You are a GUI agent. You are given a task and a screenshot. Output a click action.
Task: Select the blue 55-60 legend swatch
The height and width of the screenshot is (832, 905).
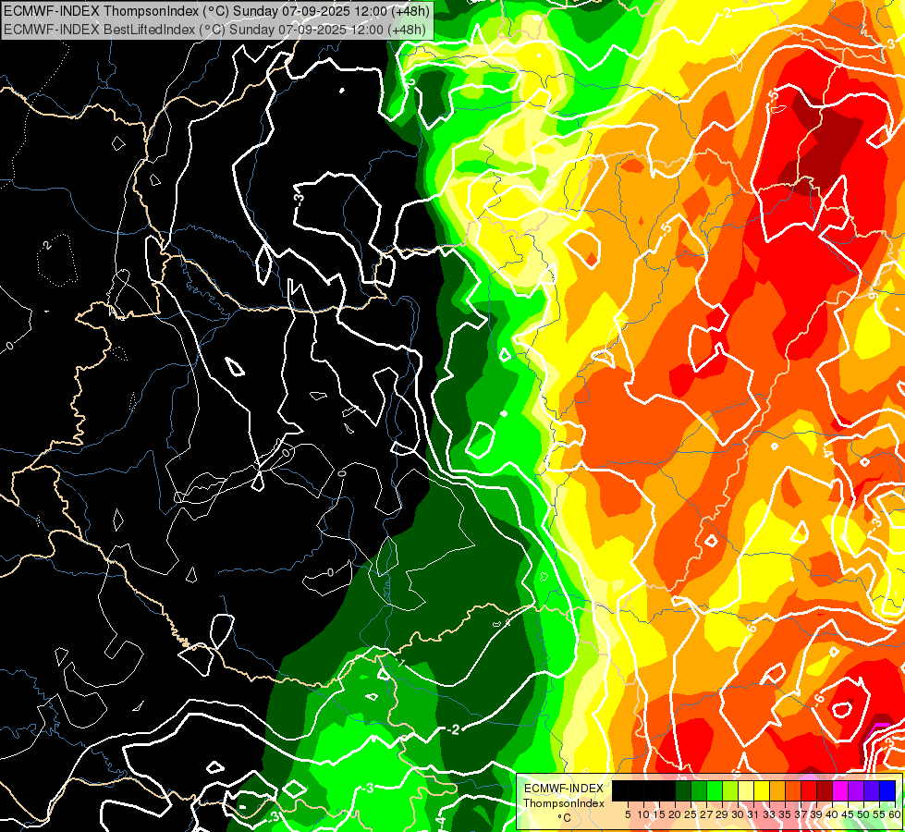pyautogui.click(x=887, y=790)
